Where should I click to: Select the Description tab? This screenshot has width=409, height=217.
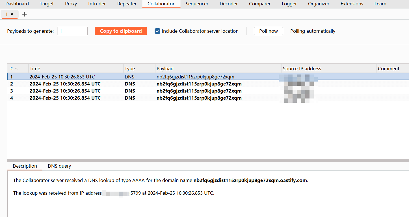25,166
